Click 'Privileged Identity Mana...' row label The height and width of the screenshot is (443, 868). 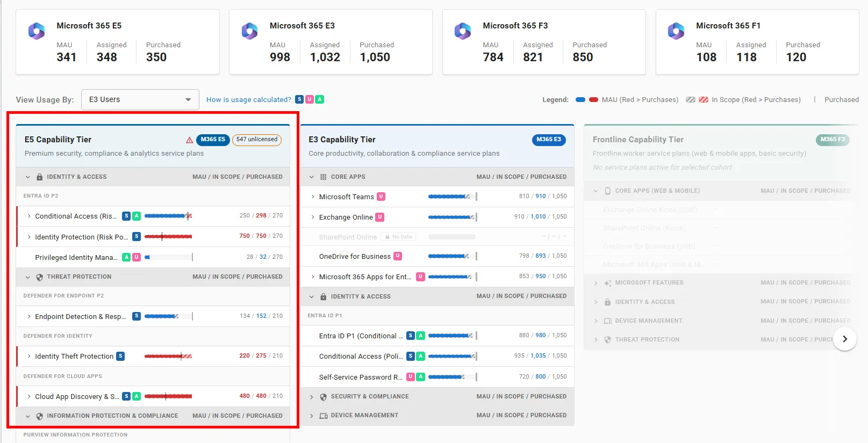76,257
